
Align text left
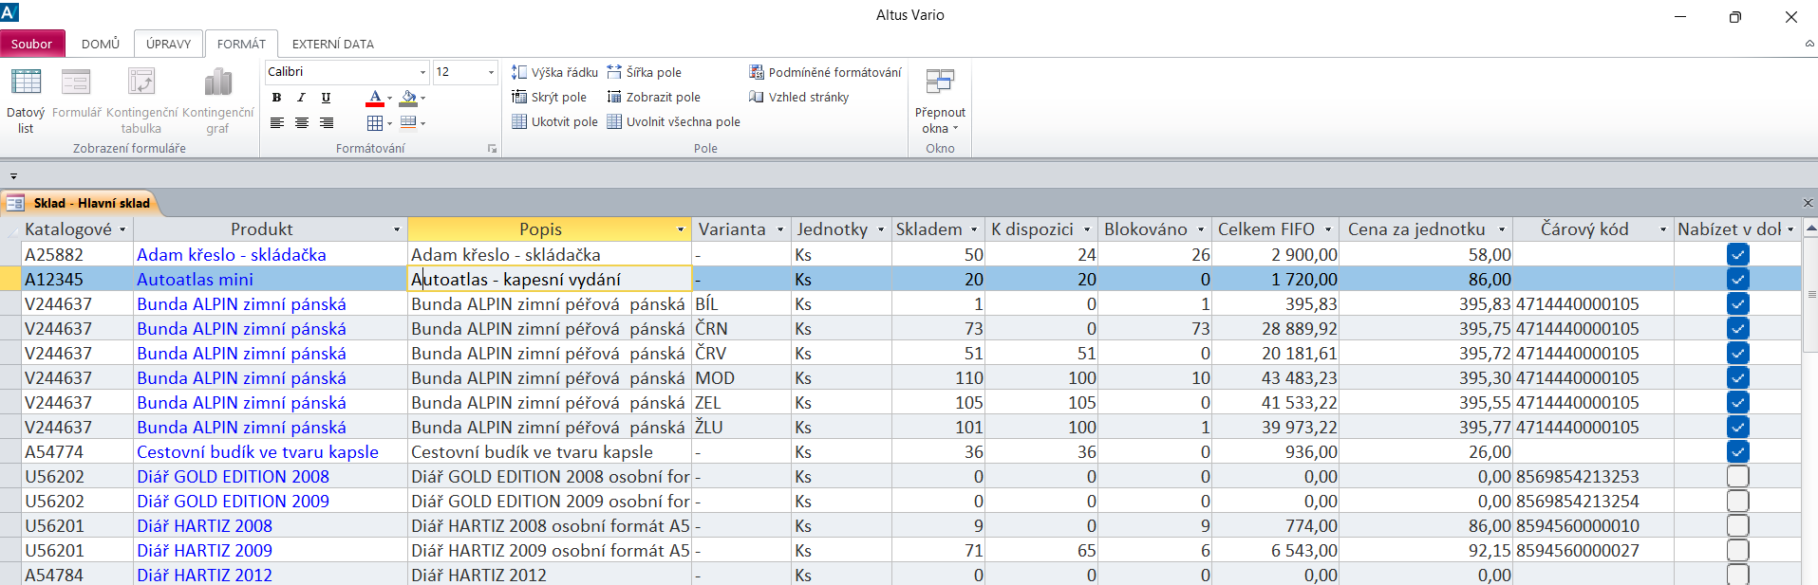point(276,122)
